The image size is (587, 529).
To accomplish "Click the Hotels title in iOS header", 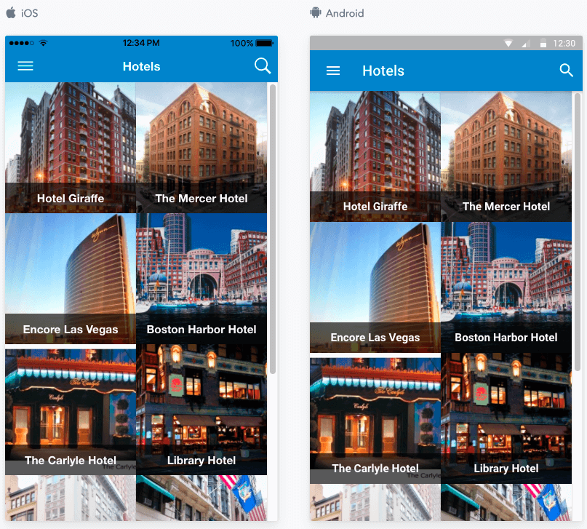I will click(142, 66).
